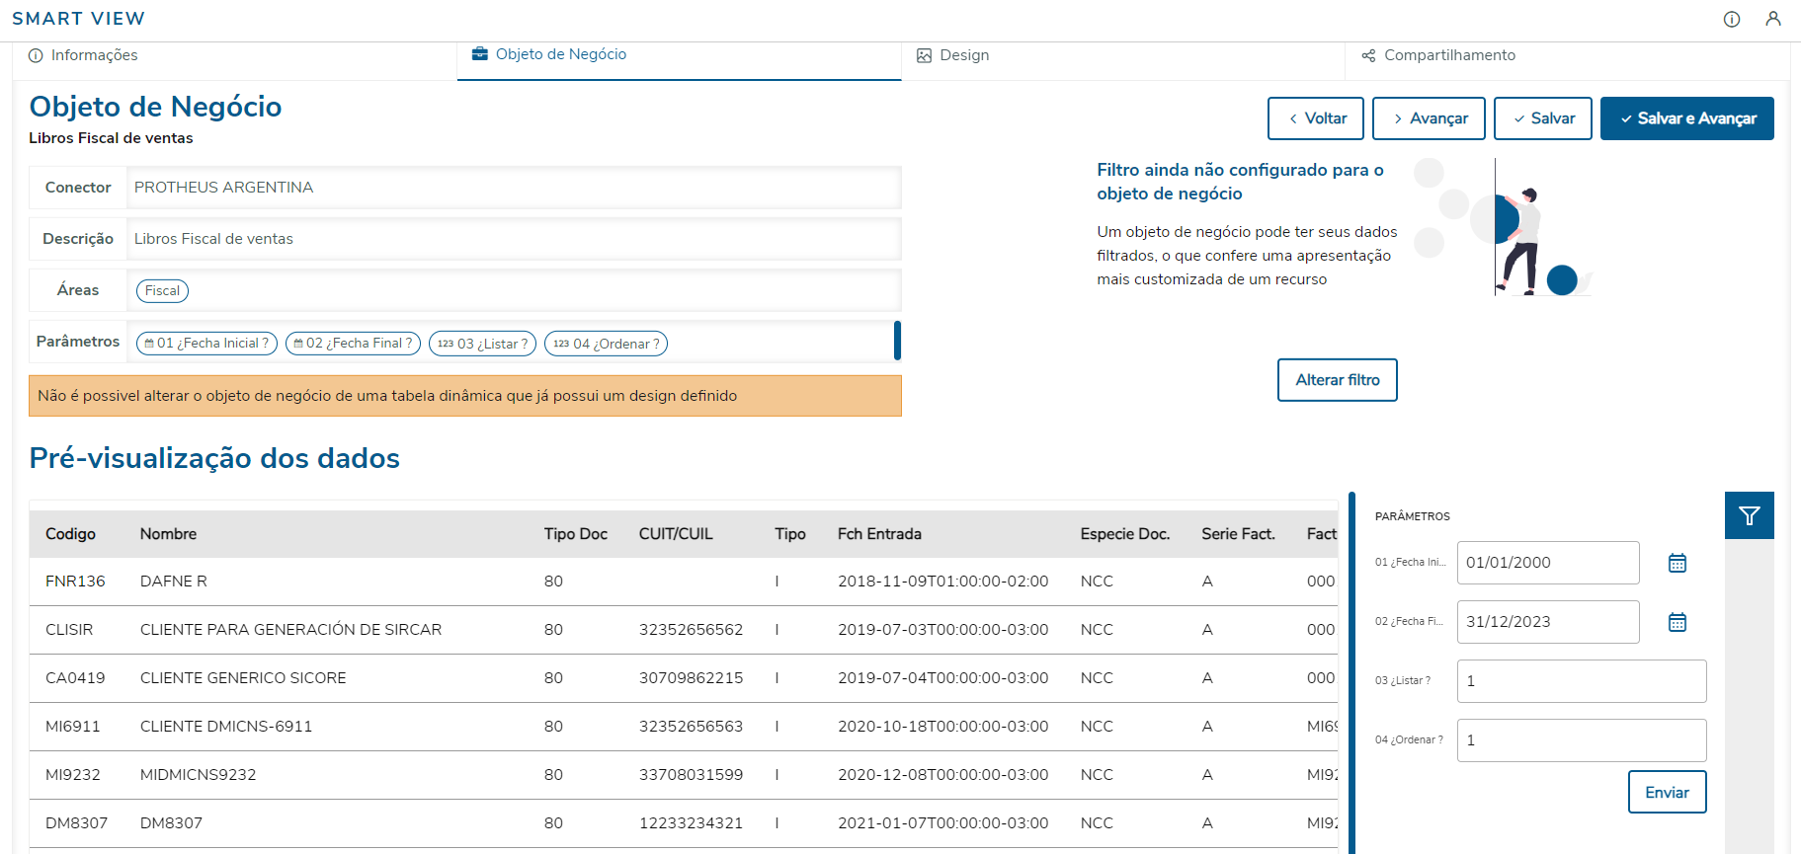
Task: Click Salvar e Avançar button
Action: pyautogui.click(x=1686, y=118)
